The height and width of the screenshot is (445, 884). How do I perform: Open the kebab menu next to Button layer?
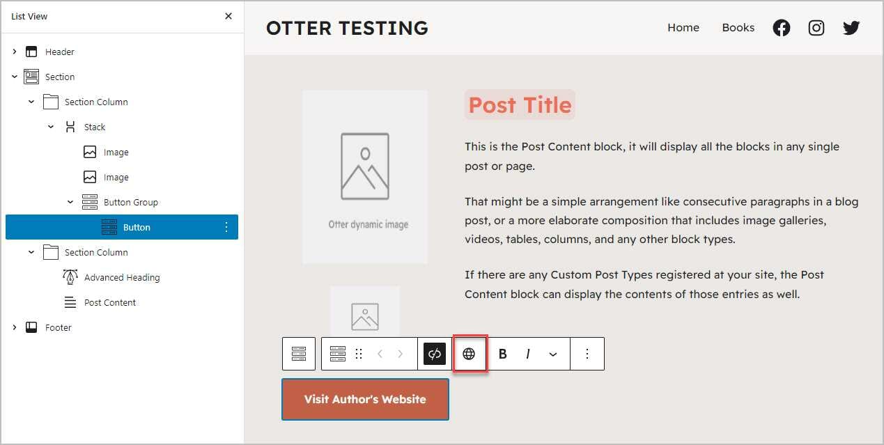click(x=225, y=227)
